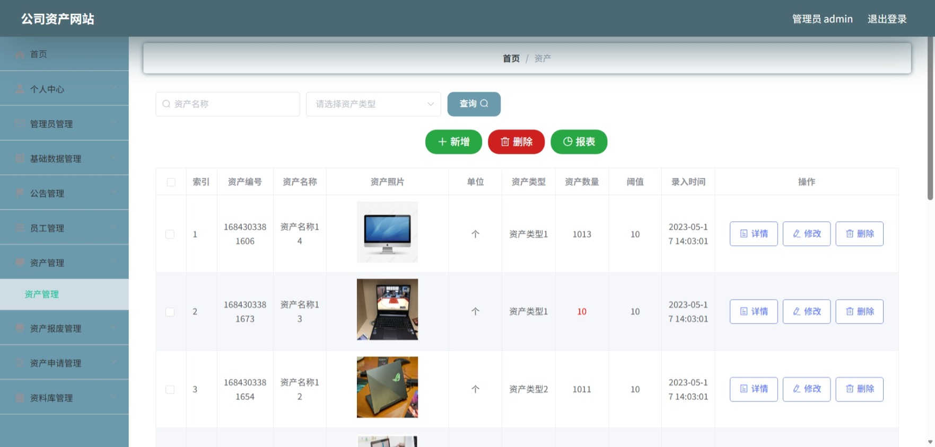Click 删除 for row 2 资产名称13
This screenshot has height=447, width=935.
pos(860,311)
